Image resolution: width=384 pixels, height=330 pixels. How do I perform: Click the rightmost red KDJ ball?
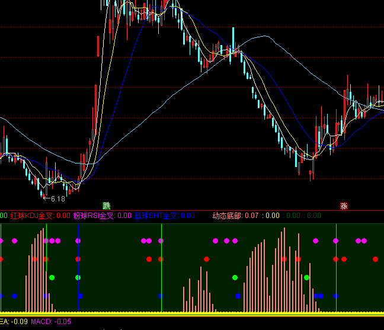[x=375, y=259]
